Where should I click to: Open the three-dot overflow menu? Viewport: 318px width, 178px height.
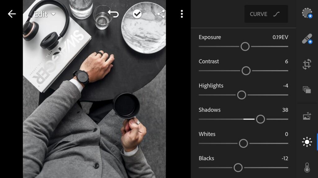pyautogui.click(x=182, y=14)
